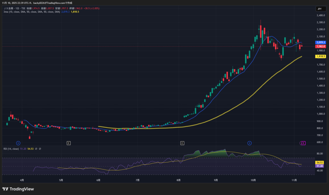Screen dimensions: 329x195
Task: Click the yellow 1,818.5 price label
Action: (x=321, y=56)
